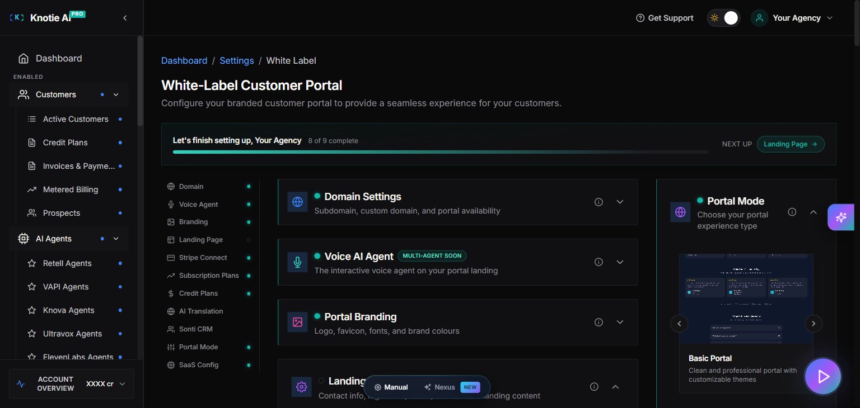Jump to Domain in section nav

pos(209,187)
